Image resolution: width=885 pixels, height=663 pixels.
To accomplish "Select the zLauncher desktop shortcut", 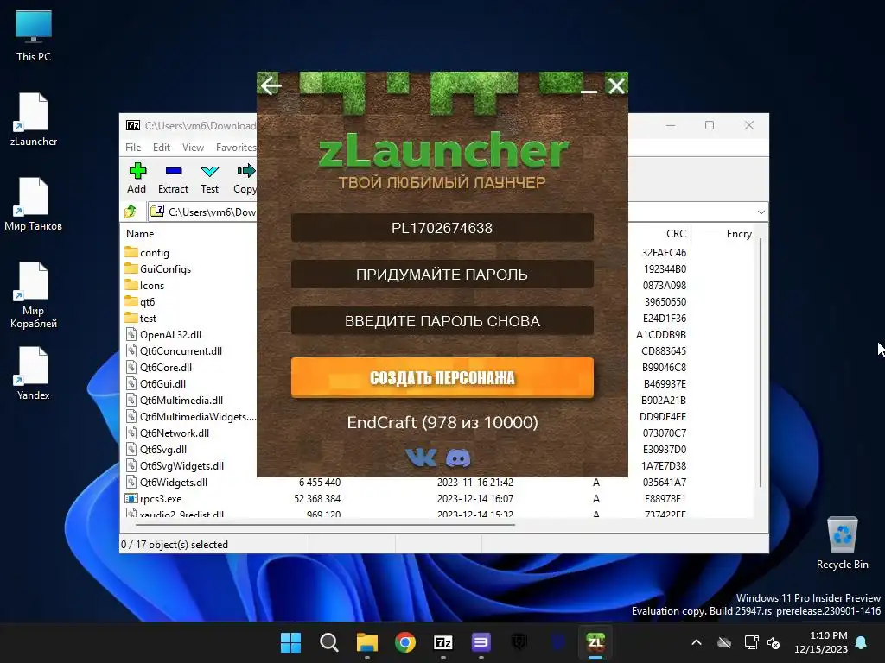I will (x=34, y=119).
